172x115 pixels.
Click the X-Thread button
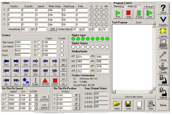(x=148, y=7)
